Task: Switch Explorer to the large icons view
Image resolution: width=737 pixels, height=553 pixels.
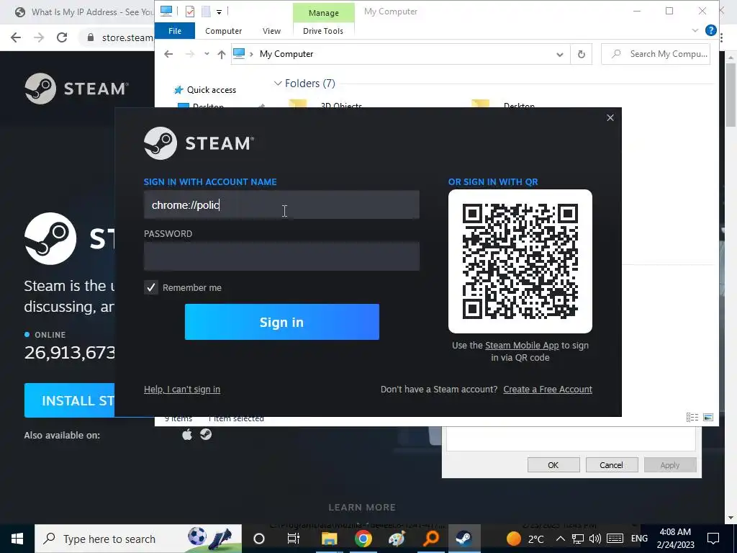Action: (x=708, y=417)
